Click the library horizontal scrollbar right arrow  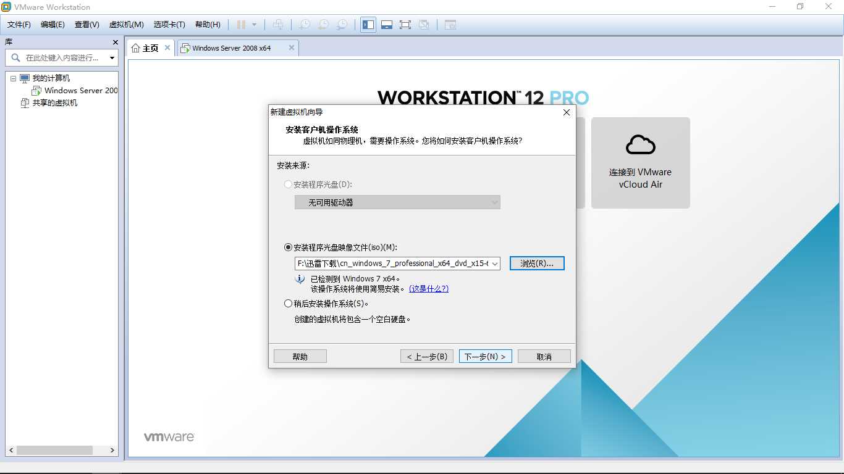pos(112,451)
